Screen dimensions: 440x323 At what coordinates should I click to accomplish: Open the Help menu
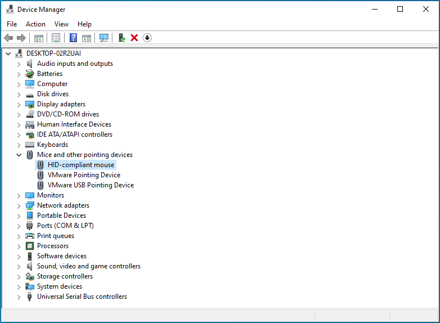[x=84, y=24]
